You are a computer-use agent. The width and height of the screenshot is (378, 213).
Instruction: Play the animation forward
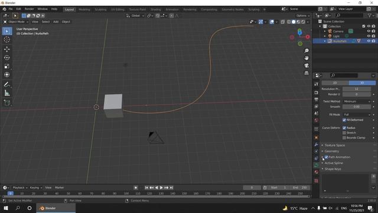(161, 188)
